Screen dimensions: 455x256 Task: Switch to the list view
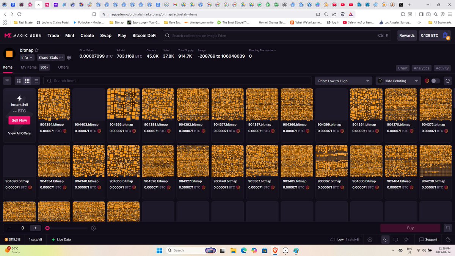click(x=36, y=81)
